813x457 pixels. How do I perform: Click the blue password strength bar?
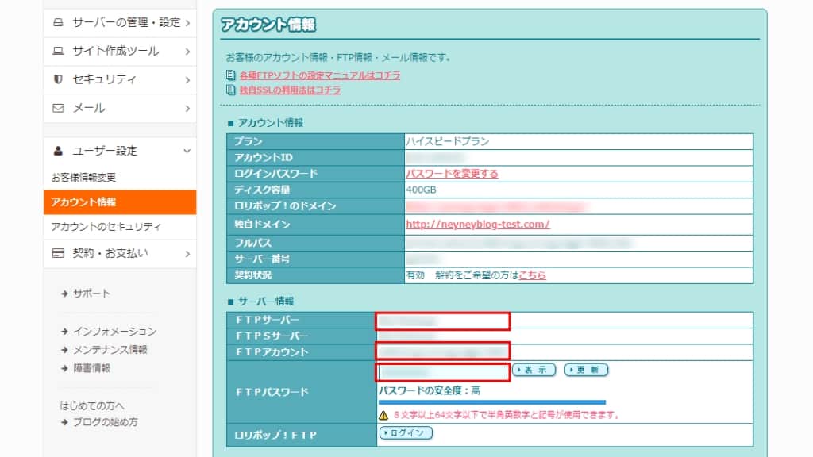click(x=491, y=402)
